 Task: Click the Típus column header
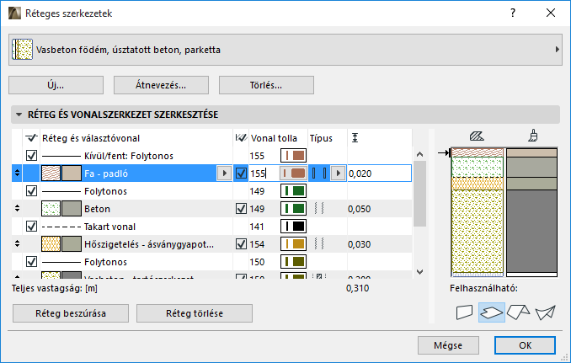click(x=321, y=138)
